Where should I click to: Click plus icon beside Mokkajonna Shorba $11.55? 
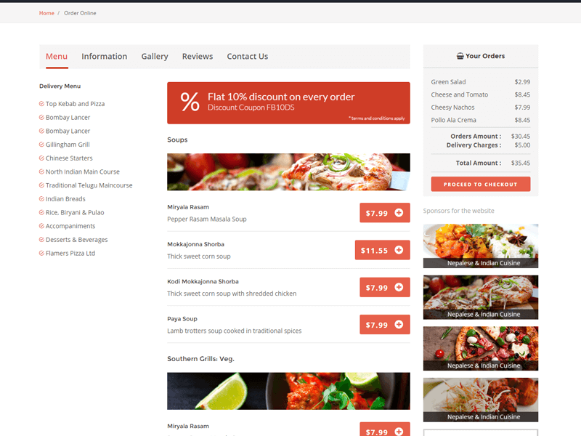pos(399,250)
